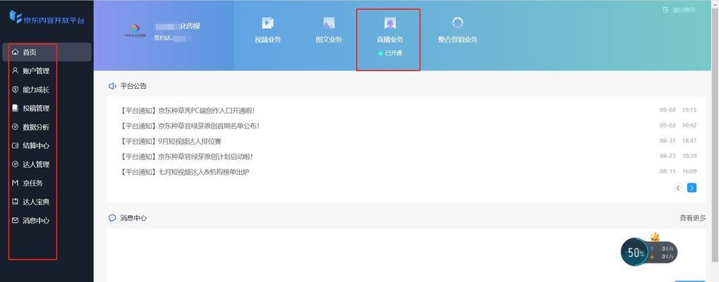719x282 pixels.
Task: Click the person icon beside 账户管理
Action: coord(15,71)
